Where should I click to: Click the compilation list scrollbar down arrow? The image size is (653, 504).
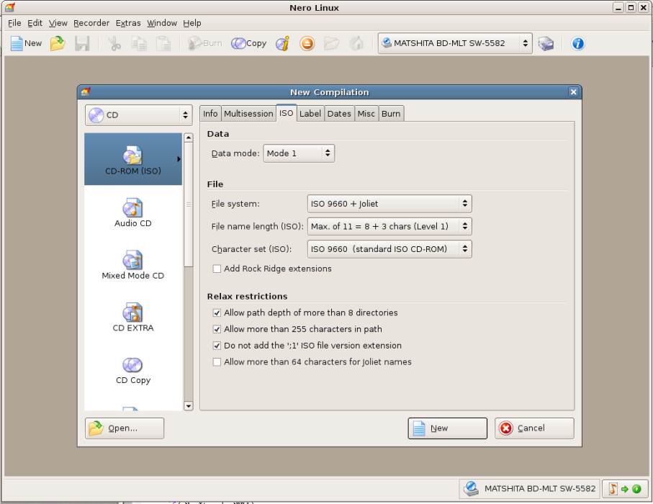(189, 406)
